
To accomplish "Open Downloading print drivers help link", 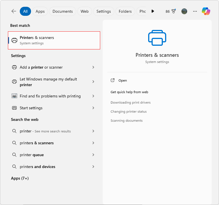I will pos(131,103).
